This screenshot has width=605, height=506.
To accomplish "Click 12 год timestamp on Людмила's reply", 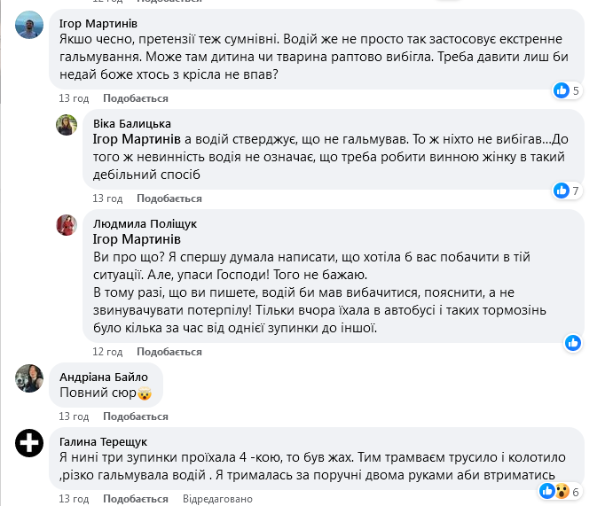I will tap(107, 352).
